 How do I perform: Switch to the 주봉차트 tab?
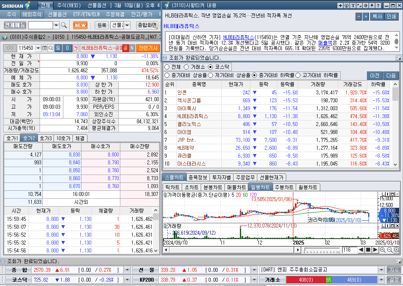284,187
